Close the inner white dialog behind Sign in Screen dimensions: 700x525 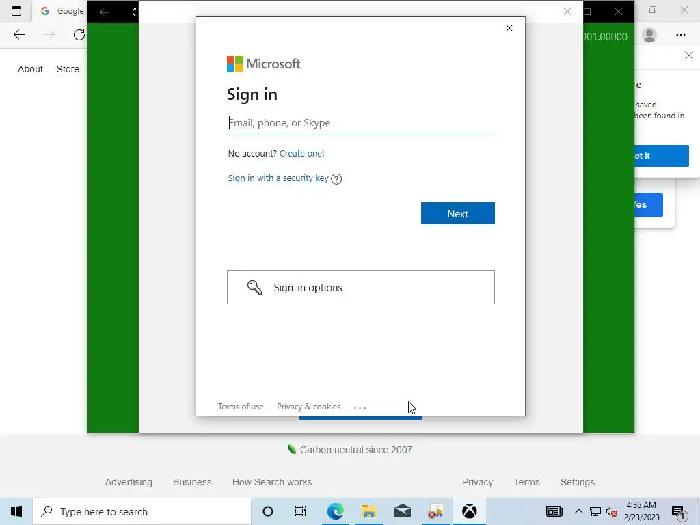567,12
